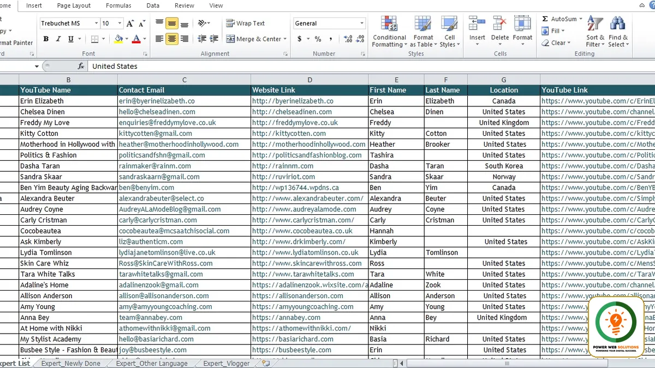Apply the Fill Color bucket

pyautogui.click(x=118, y=39)
